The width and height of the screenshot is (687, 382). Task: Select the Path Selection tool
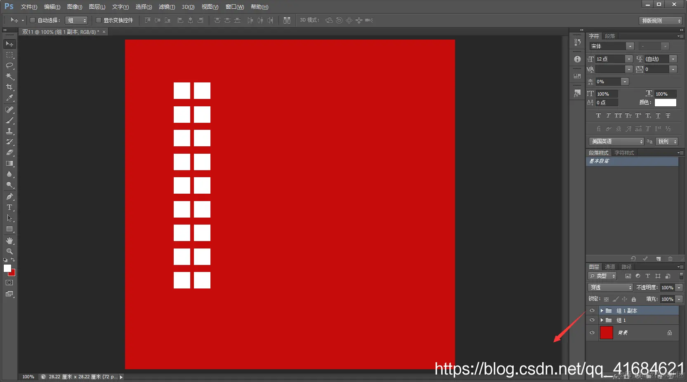coord(9,218)
